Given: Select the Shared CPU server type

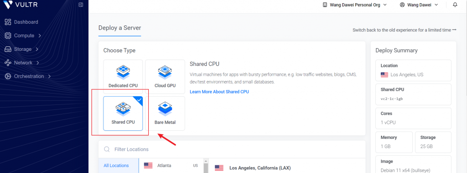Looking at the screenshot, I should coord(123,114).
